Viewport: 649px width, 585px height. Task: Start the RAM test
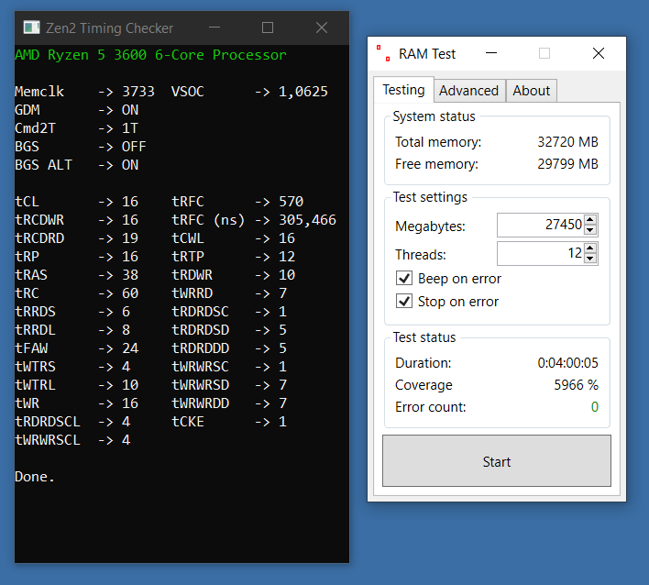[497, 461]
